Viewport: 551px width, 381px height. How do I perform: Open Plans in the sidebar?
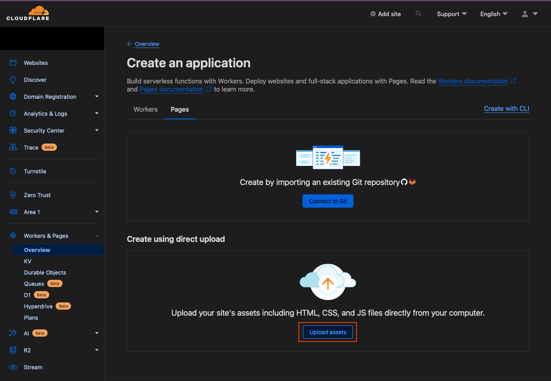pyautogui.click(x=31, y=318)
